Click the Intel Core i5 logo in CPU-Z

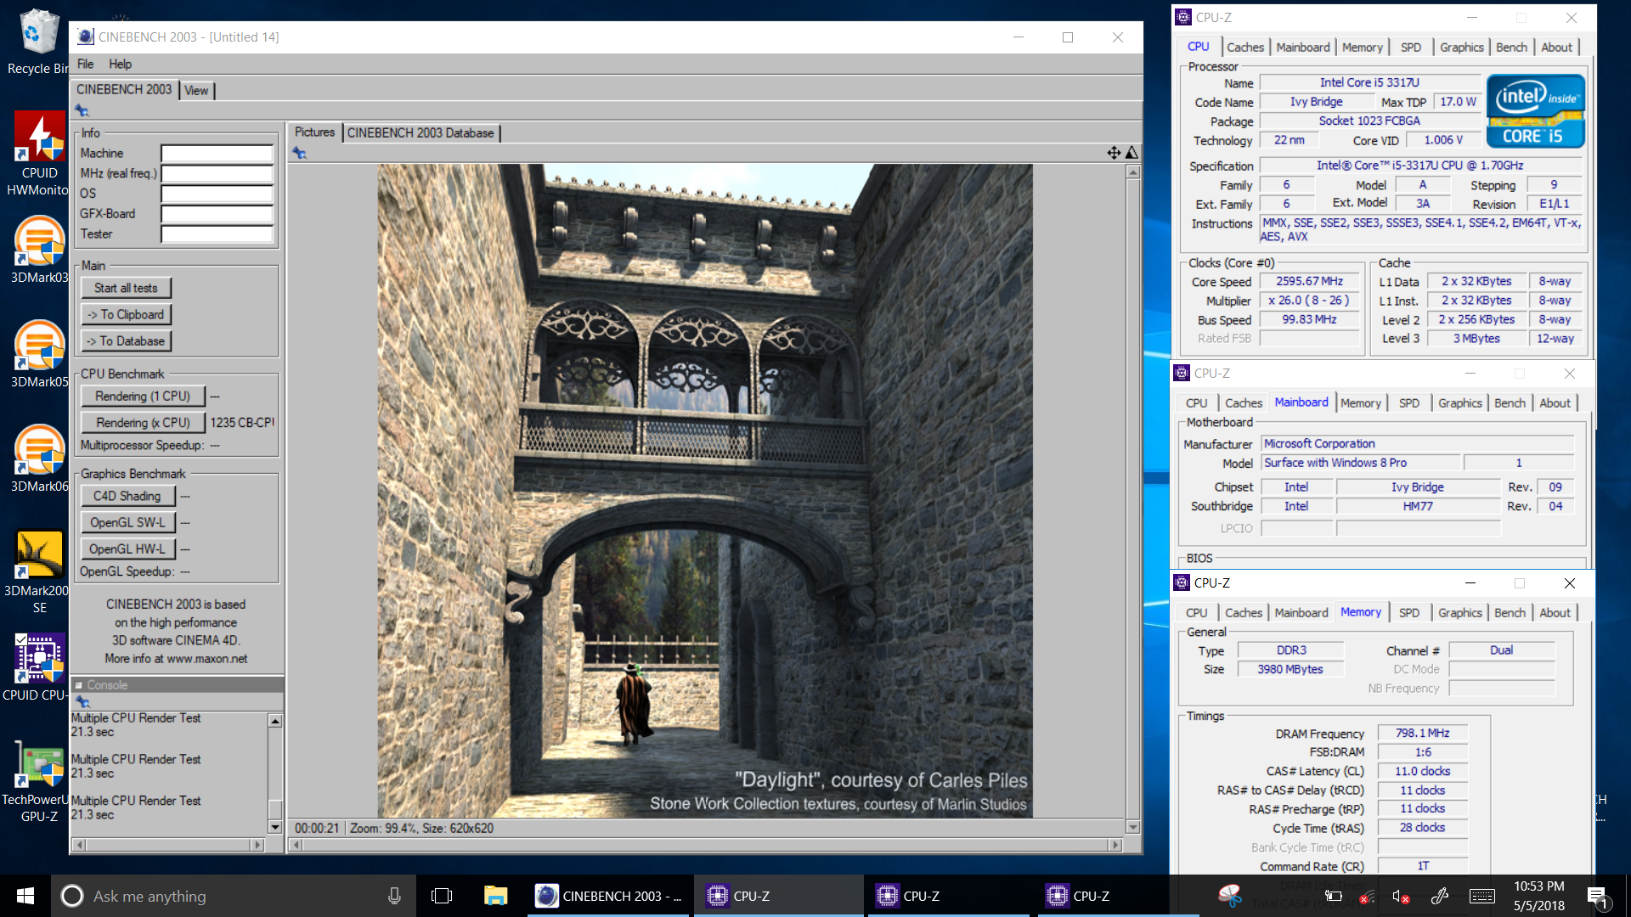[x=1536, y=111]
